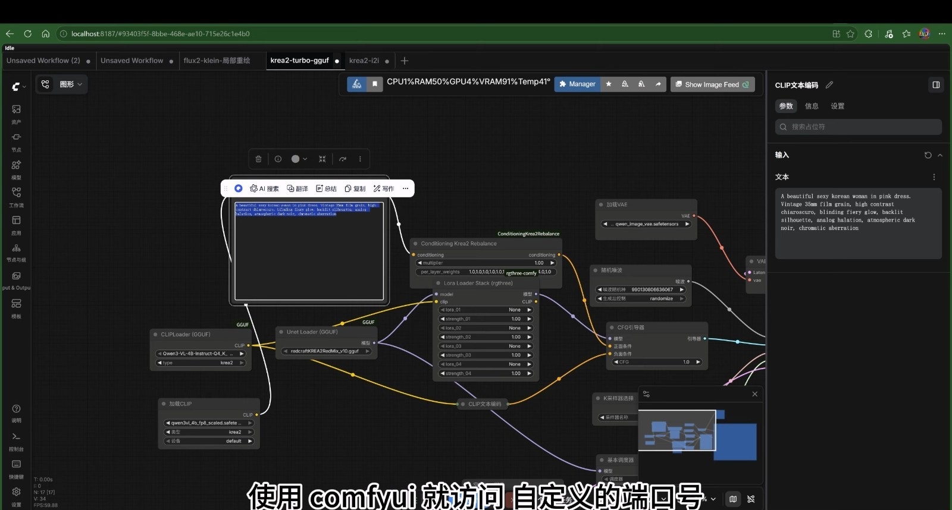Collapse the 输入 section chevron
The image size is (952, 510).
tap(940, 155)
